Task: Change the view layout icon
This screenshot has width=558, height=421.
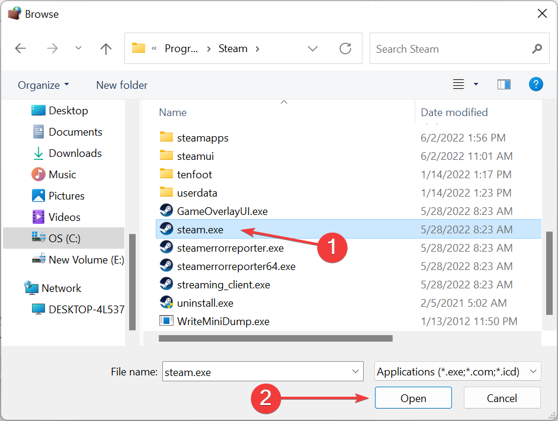Action: point(458,84)
